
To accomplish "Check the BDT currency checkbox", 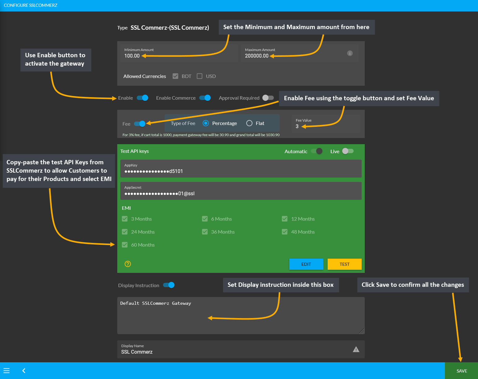I will pos(175,76).
